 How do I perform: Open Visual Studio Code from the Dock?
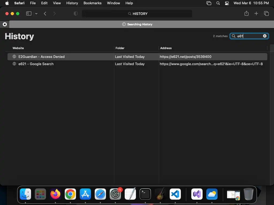[175, 194]
